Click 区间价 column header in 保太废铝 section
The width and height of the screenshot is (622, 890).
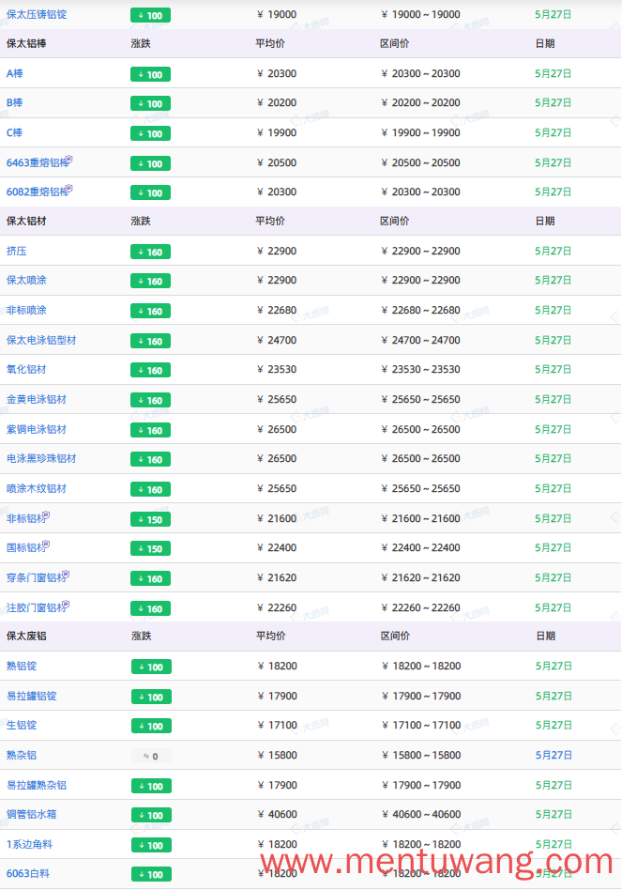pyautogui.click(x=395, y=637)
